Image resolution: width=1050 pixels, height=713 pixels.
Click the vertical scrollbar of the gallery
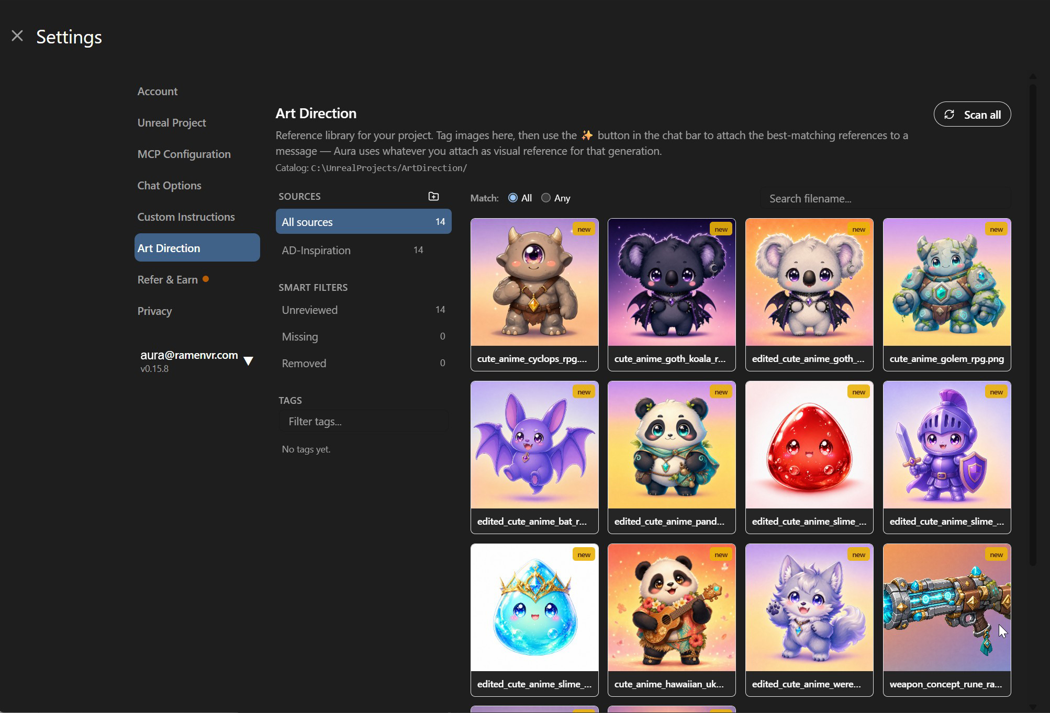(1033, 324)
